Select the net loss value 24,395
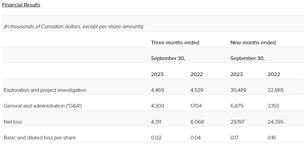Screen dimensions: 305x145 (x=275, y=122)
